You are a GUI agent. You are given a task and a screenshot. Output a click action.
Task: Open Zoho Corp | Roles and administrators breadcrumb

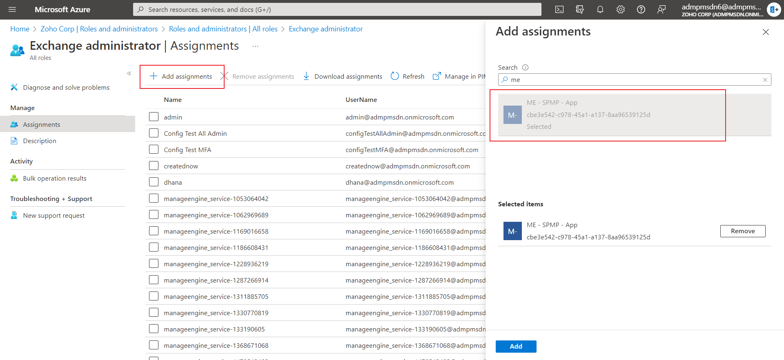(99, 29)
